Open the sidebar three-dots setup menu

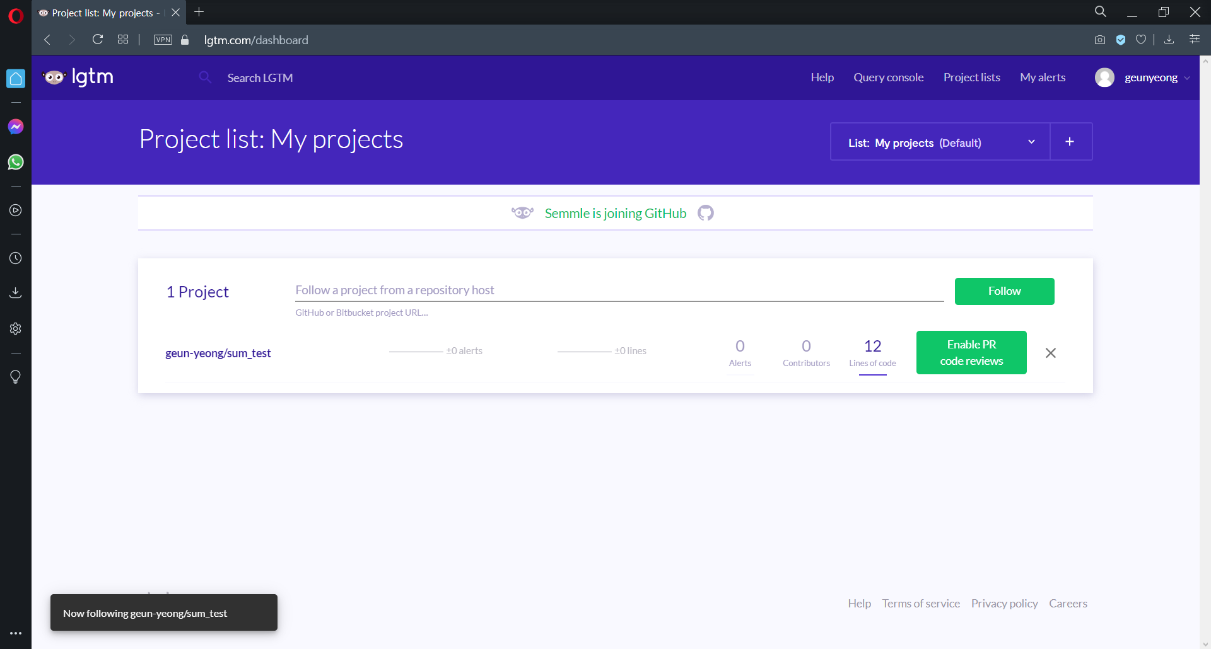click(16, 633)
